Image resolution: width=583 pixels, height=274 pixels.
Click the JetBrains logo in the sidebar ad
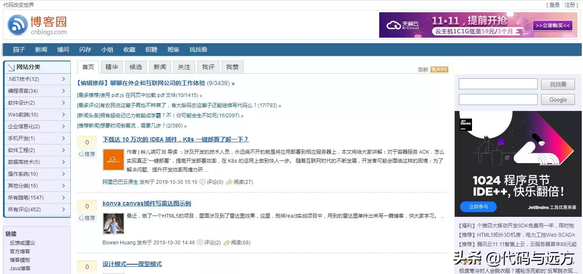[465, 125]
